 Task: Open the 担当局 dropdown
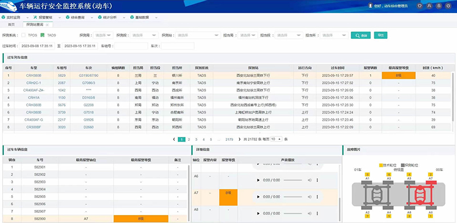pos(248,35)
